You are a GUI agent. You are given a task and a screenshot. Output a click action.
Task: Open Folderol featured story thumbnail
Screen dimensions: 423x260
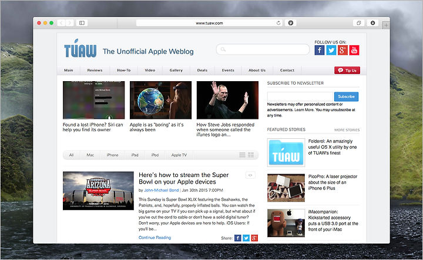[286, 152]
